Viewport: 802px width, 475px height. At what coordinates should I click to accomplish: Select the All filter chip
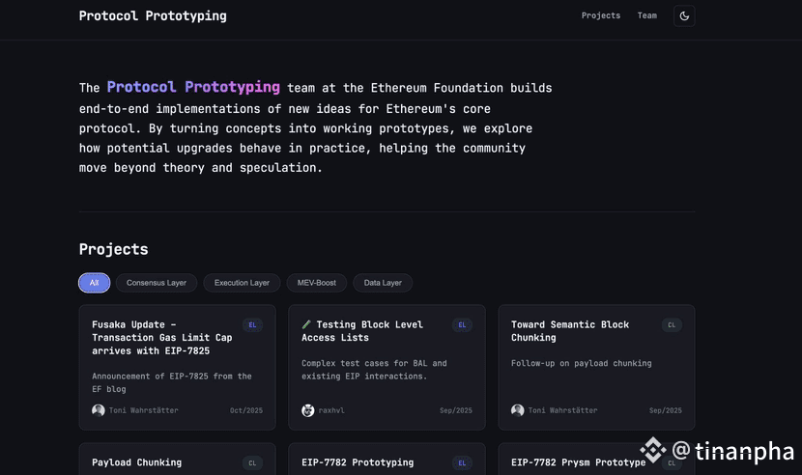[94, 283]
